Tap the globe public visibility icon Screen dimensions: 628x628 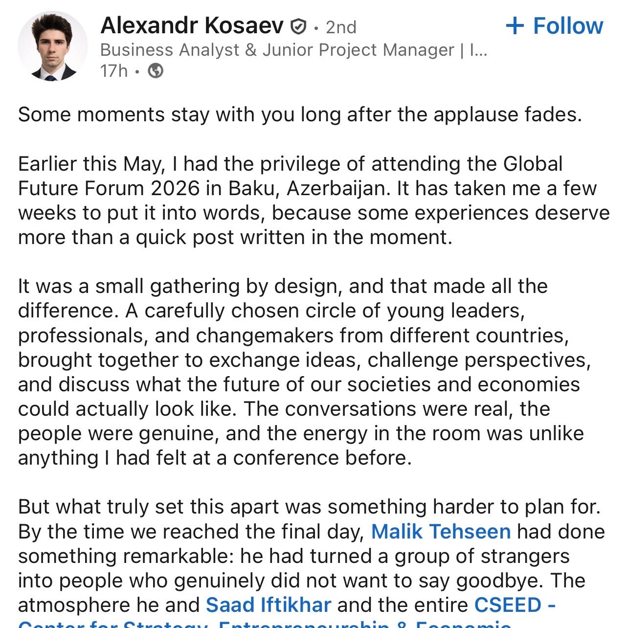click(156, 71)
